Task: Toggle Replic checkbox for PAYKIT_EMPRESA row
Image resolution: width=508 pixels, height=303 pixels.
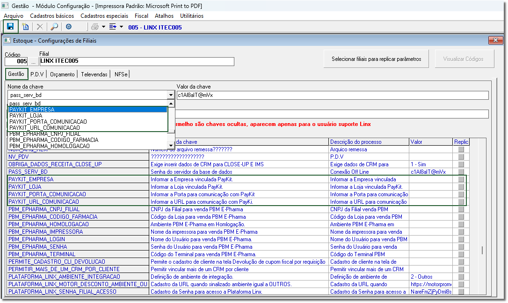Action: click(x=461, y=179)
